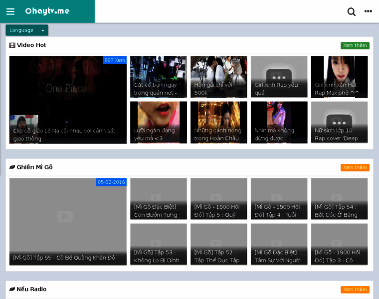
Task: Click play icon on Mì Gõ Tập 55 video
Action: (x=65, y=216)
